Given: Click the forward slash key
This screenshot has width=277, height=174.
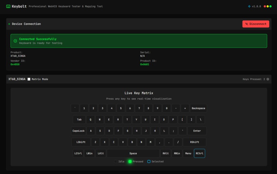Looking at the screenshot, I should (178, 142).
